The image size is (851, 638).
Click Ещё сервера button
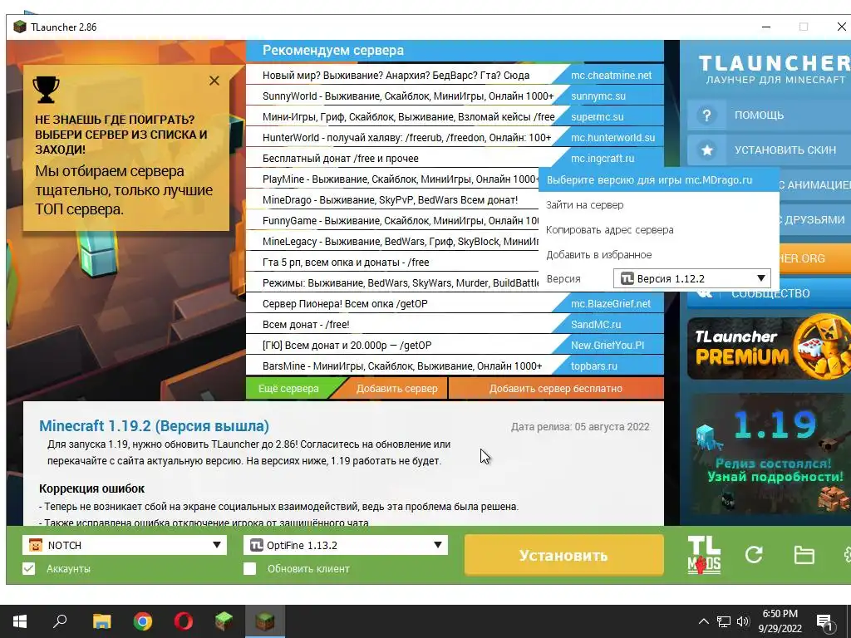[288, 389]
